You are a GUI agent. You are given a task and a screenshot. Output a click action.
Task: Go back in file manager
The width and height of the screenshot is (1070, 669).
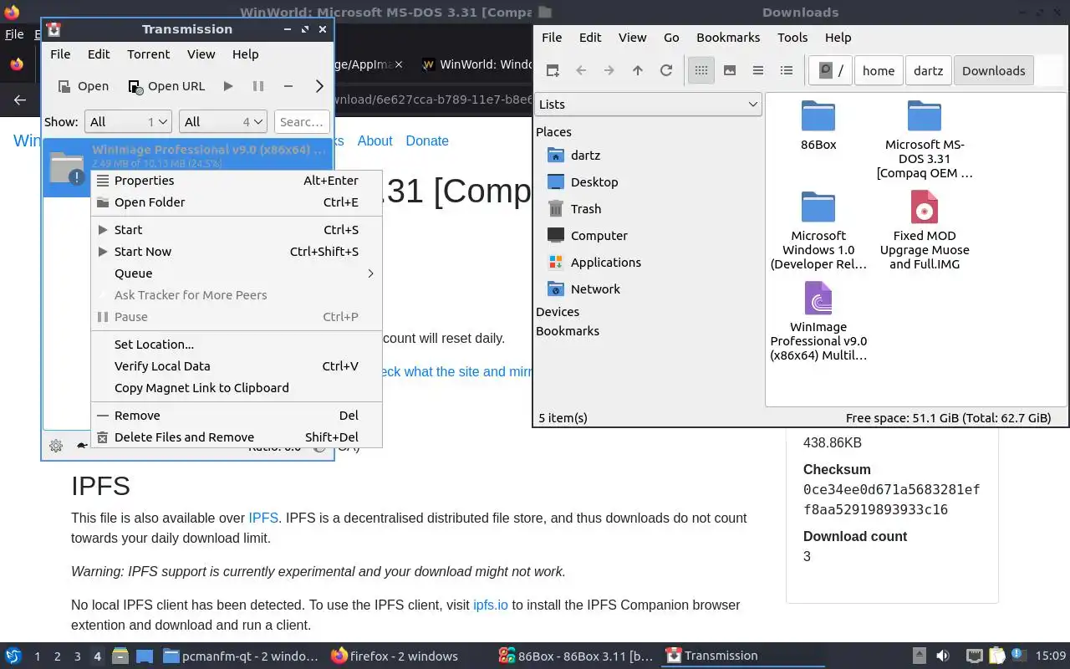tap(581, 71)
